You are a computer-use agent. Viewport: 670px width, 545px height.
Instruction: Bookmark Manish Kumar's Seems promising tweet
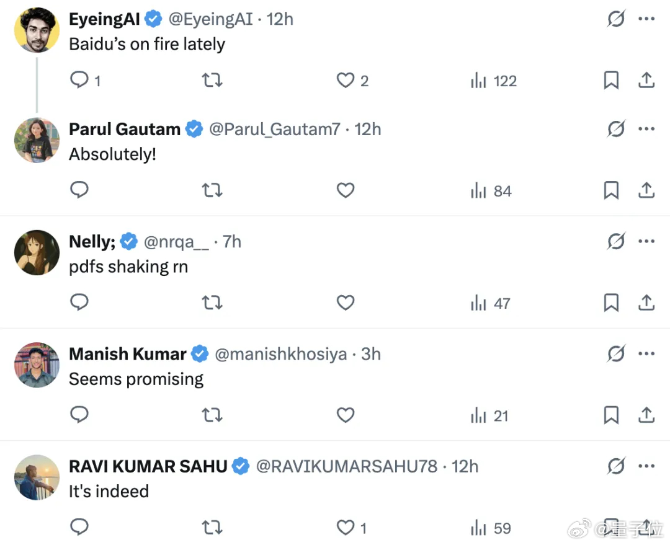[x=611, y=415]
